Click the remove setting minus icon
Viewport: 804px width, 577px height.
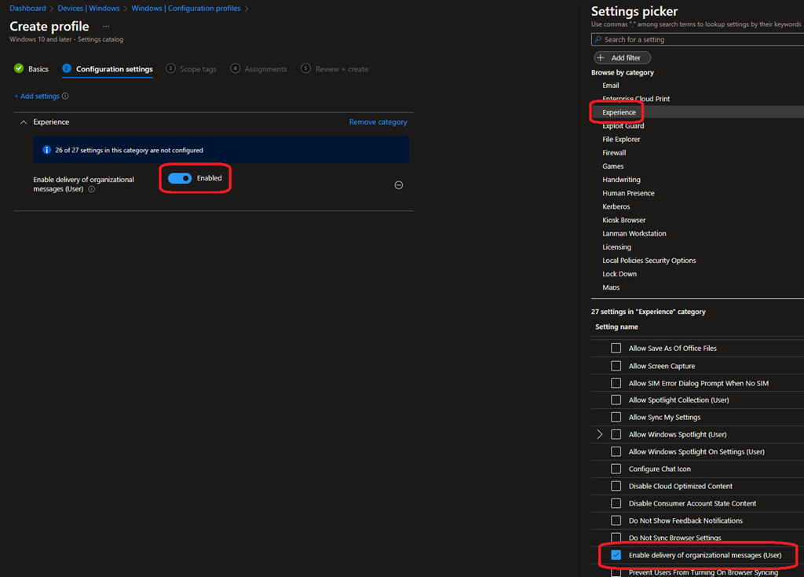399,185
